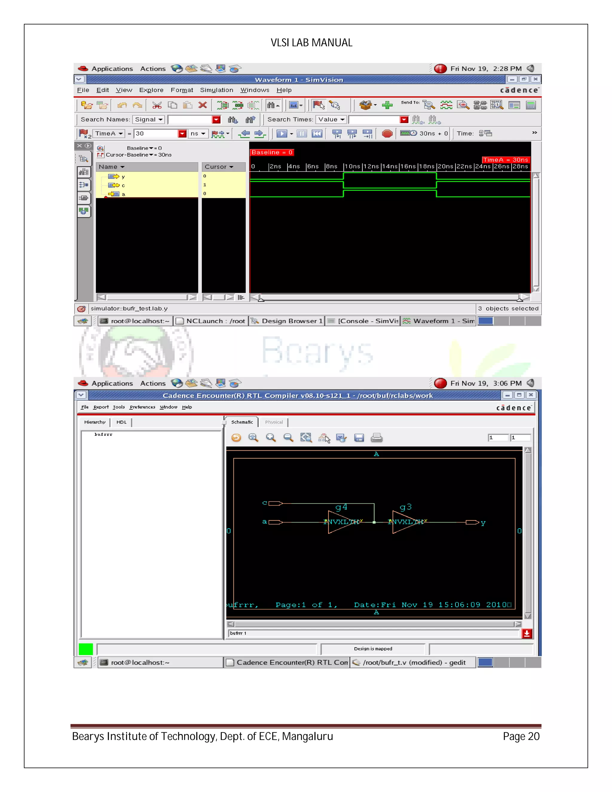This screenshot has width=612, height=792.
Task: Click zoom in magnifier in schematic toolbar
Action: (x=271, y=438)
